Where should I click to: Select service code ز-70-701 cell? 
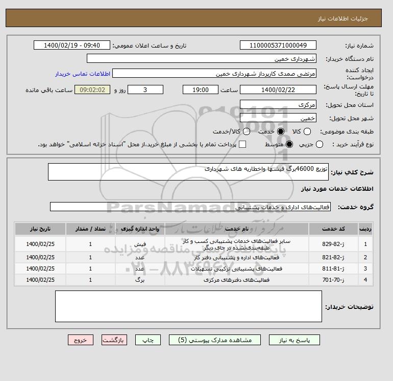pos(333,280)
